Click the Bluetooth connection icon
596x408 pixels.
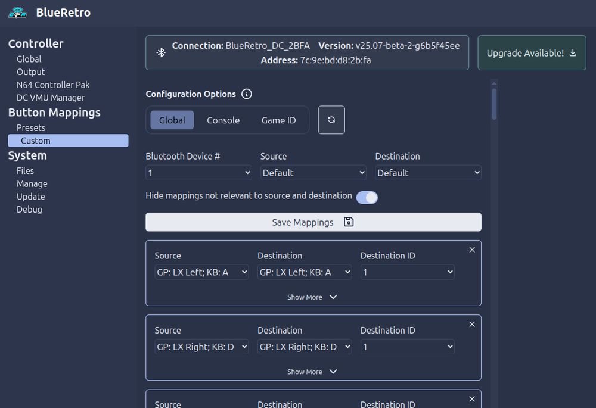click(x=161, y=52)
